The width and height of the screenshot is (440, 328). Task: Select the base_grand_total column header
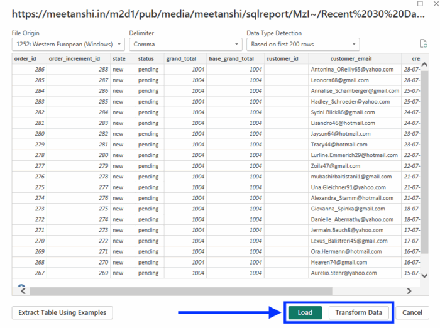click(x=235, y=58)
